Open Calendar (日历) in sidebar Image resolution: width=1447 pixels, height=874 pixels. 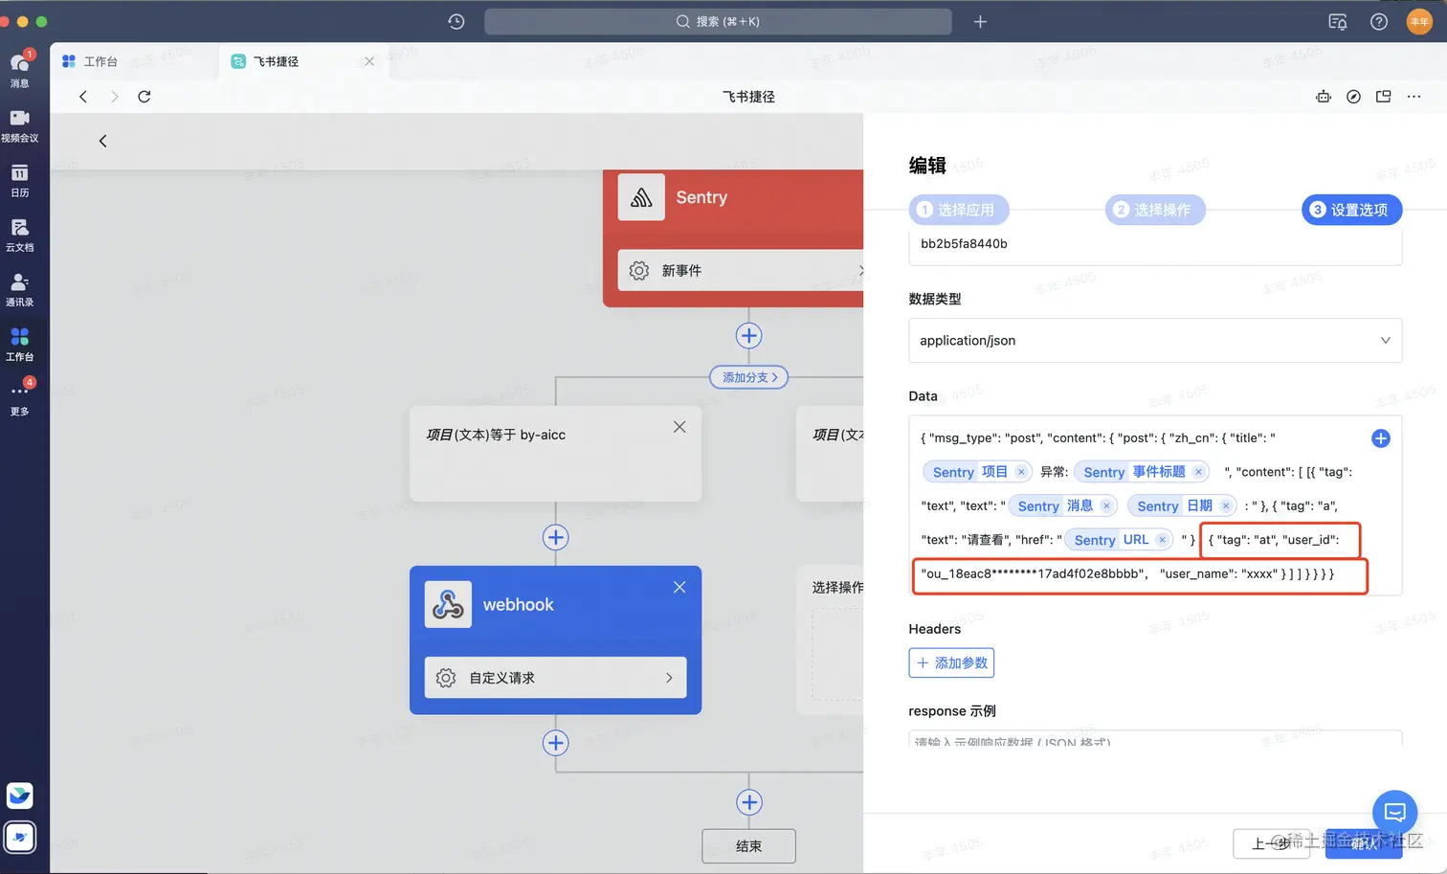pos(19,179)
